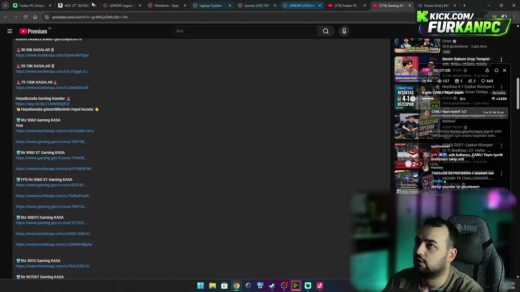Open Microsoft Store from taskbar
This screenshot has width=520, height=292.
[224, 286]
